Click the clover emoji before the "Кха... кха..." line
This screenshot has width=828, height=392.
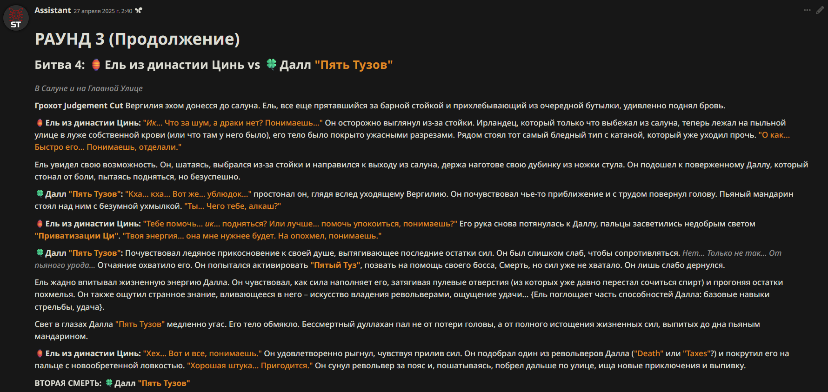click(40, 193)
